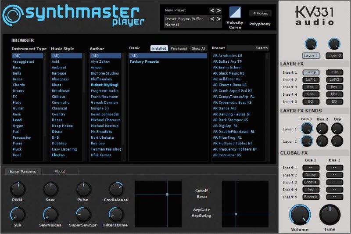351x234 pixels.
Task: Click the Velocity Curve graphic
Action: (235, 12)
